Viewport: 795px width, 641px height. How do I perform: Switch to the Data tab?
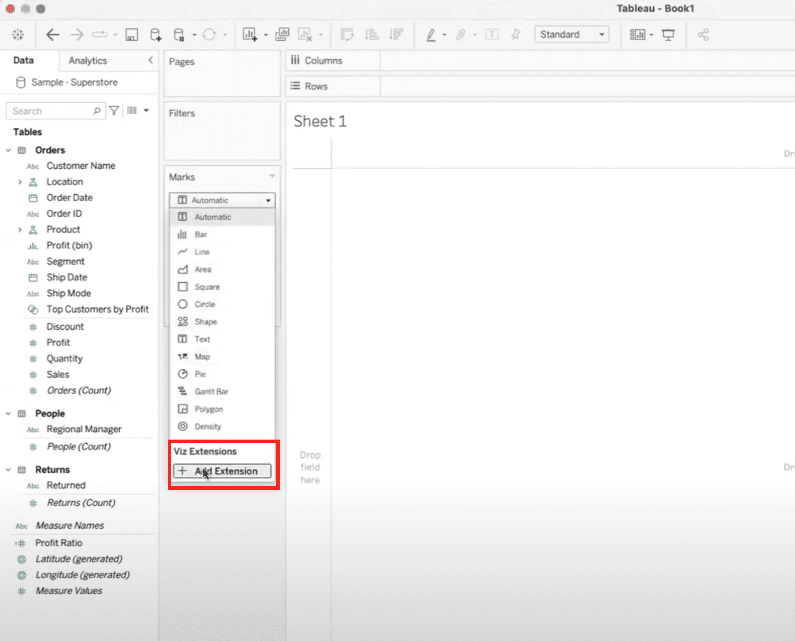point(24,60)
